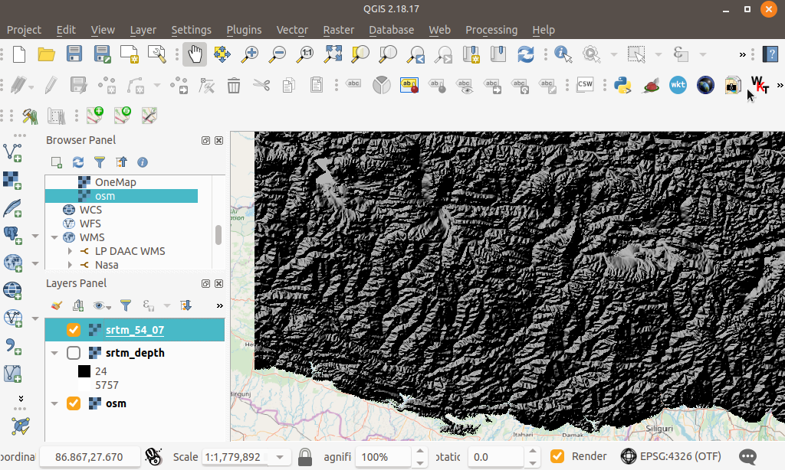
Task: Increase the magnifier value stepper
Action: (421, 452)
